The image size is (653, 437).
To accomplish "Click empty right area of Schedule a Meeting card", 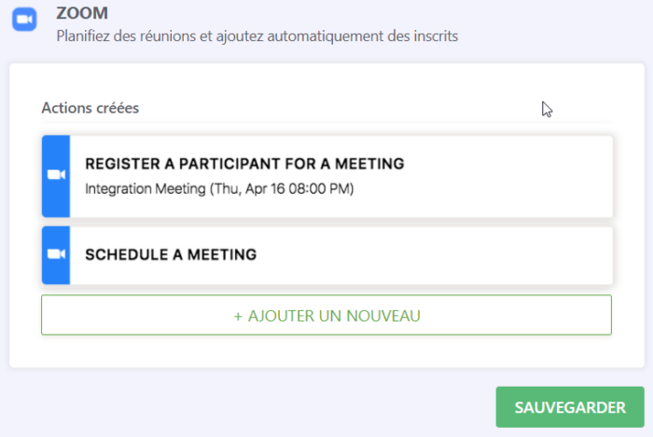I will pyautogui.click(x=466, y=254).
